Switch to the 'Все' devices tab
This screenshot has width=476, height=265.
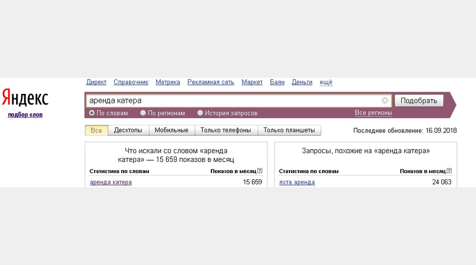point(96,130)
